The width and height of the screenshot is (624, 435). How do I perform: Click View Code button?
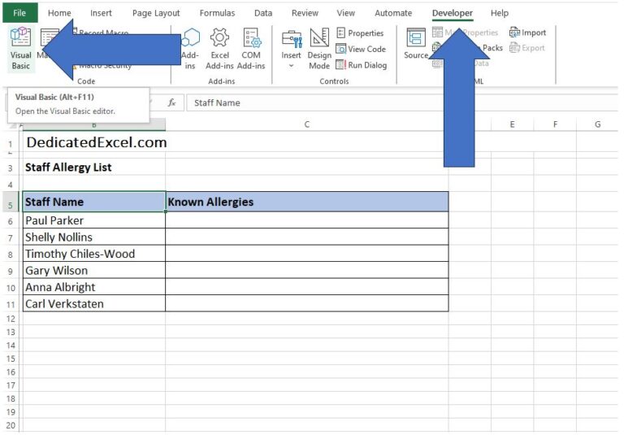coord(361,49)
